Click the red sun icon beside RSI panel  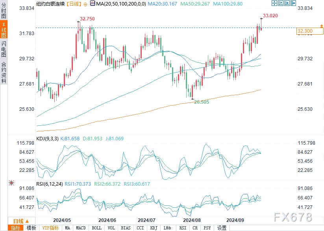(11, 183)
